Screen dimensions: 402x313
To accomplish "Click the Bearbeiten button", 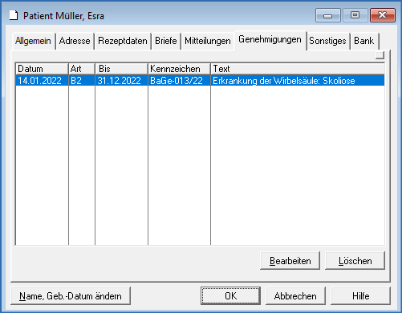I will [290, 261].
